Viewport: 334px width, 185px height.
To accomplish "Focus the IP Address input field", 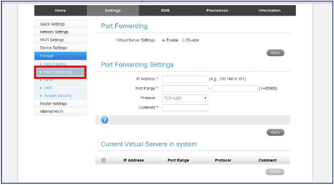I will tap(185, 79).
